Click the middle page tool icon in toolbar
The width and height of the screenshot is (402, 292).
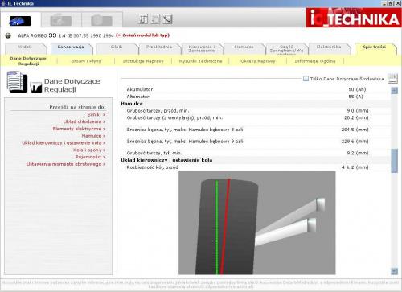pyautogui.click(x=155, y=19)
